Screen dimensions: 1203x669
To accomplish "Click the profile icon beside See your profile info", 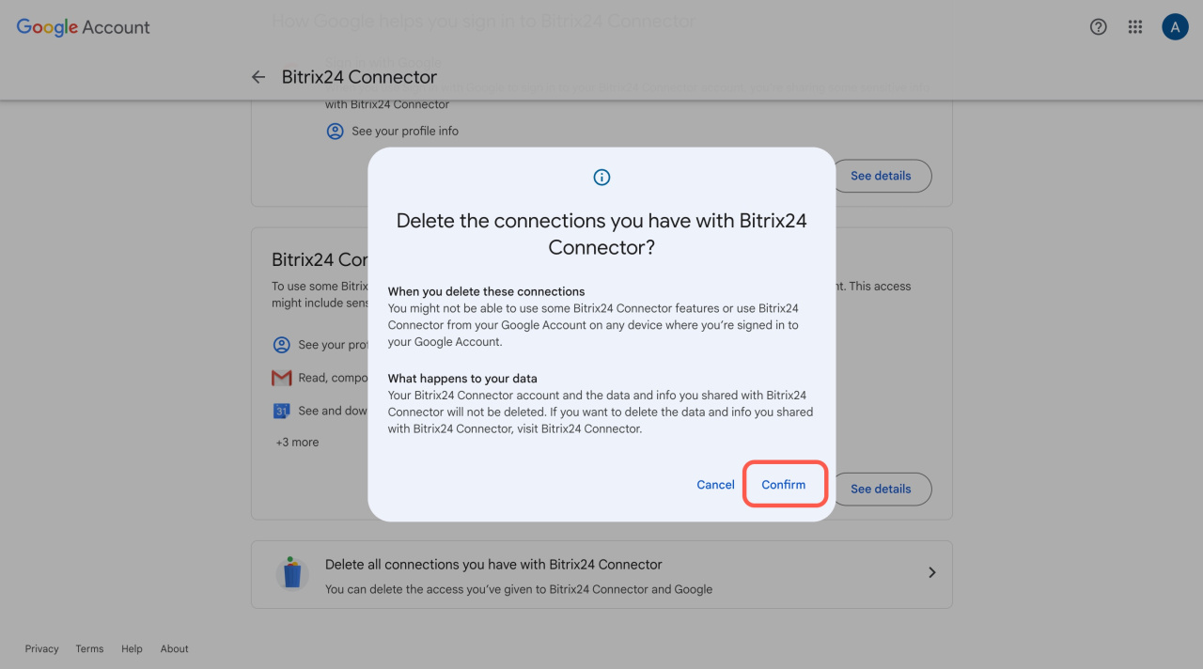I will pyautogui.click(x=335, y=132).
